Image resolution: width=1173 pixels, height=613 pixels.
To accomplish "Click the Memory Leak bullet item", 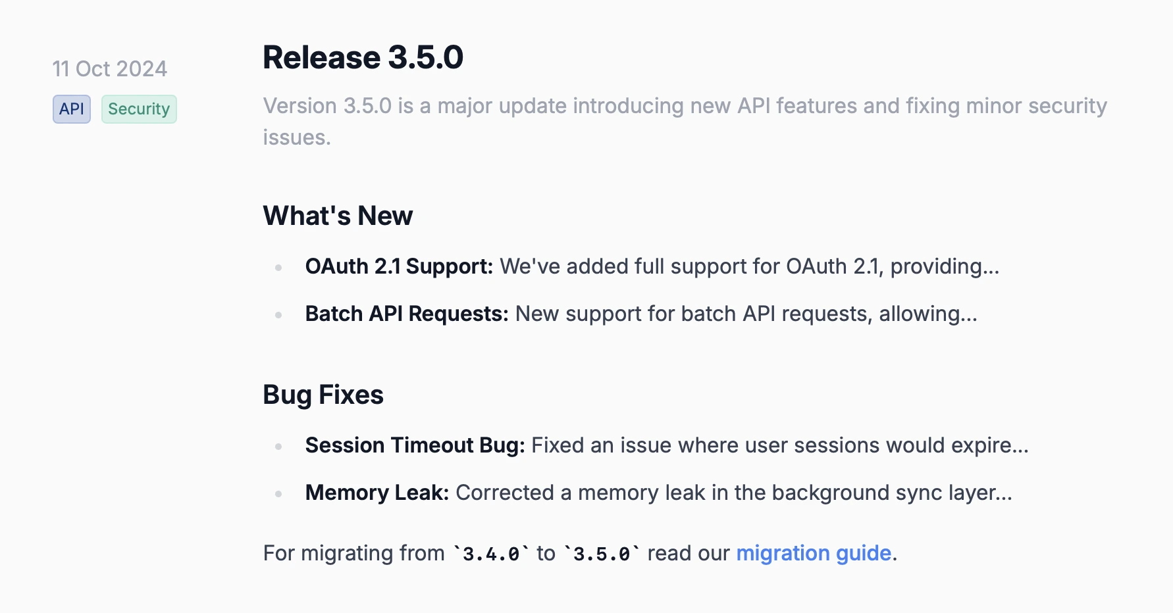I will pos(657,492).
